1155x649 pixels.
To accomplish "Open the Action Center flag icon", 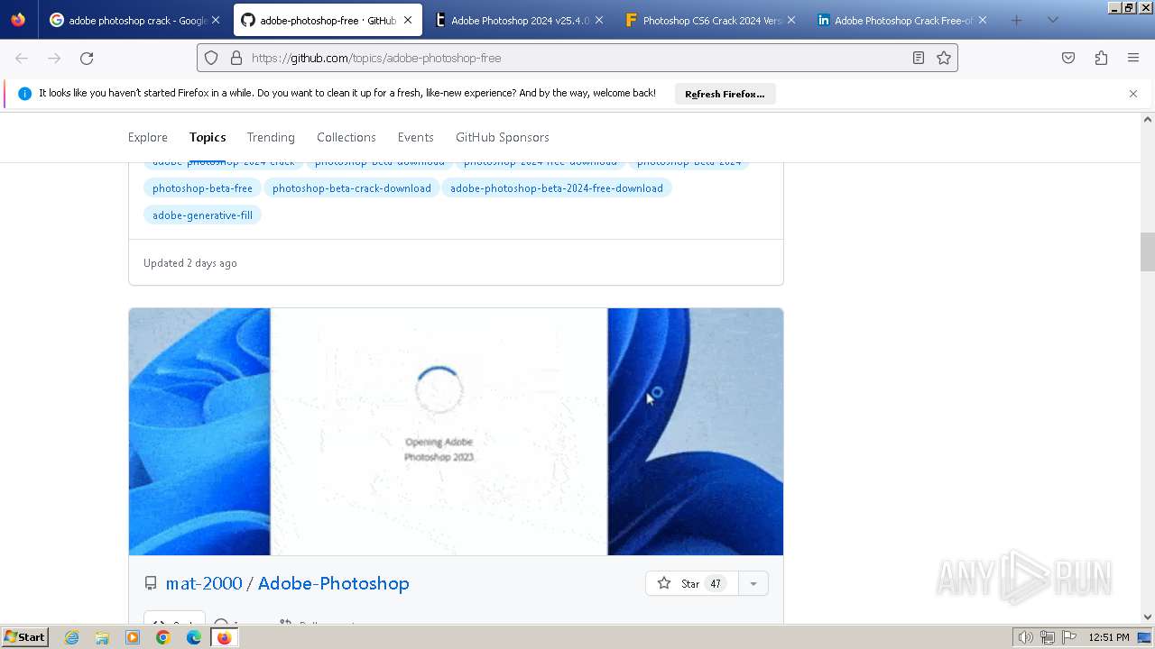I will click(1068, 637).
